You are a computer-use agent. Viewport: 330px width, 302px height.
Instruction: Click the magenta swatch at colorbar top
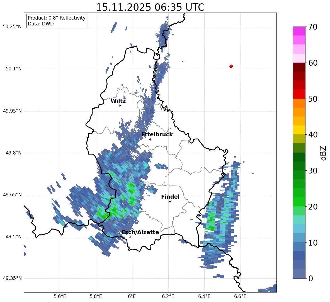(299, 31)
